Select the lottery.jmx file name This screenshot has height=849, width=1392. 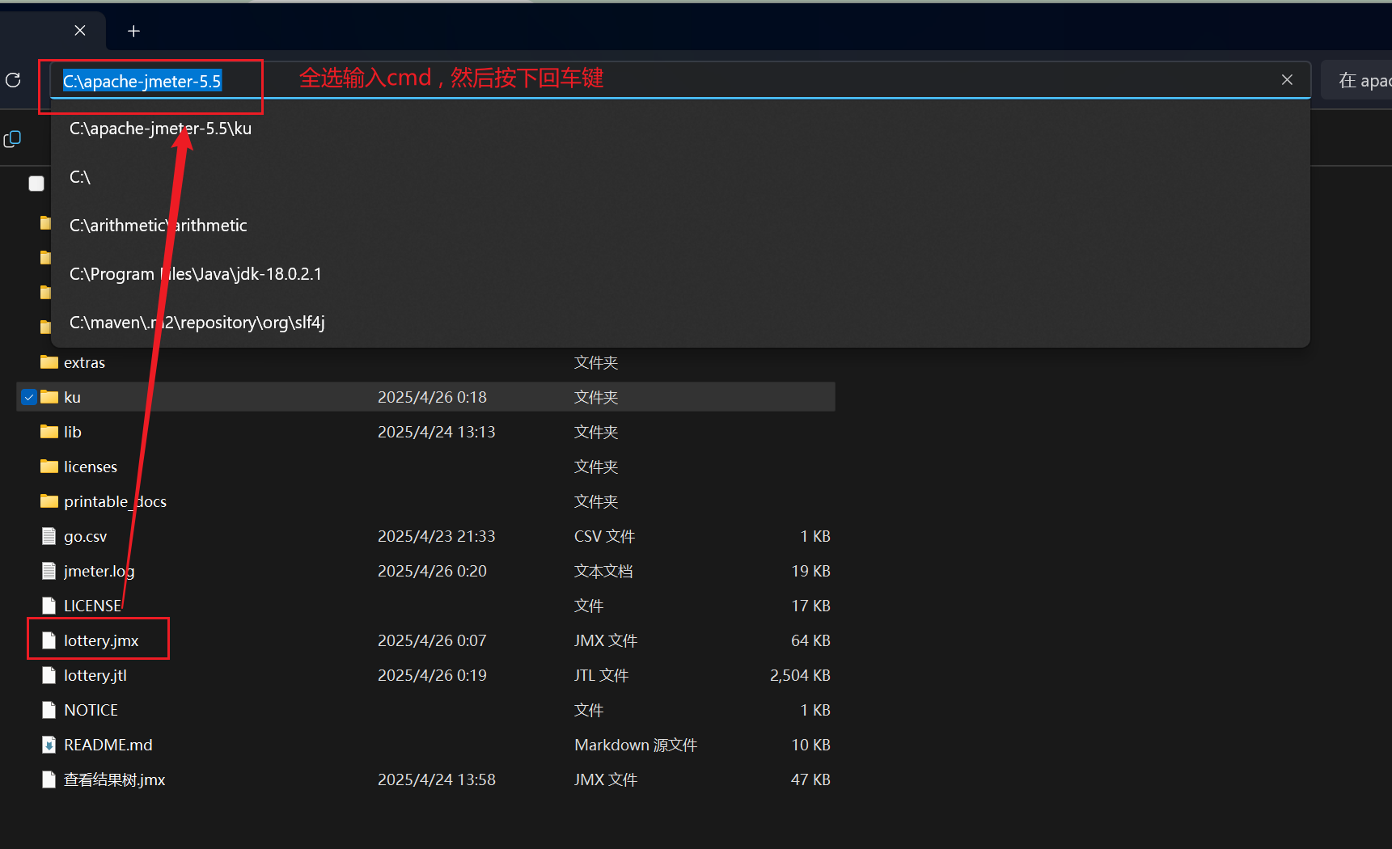coord(101,640)
